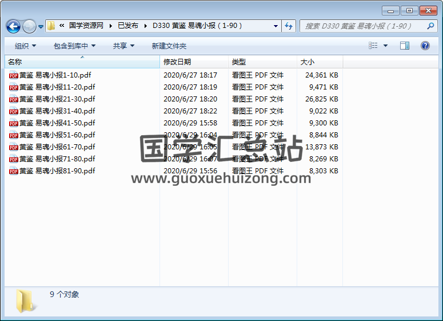Select file name 黃鉴 易魂小报11-20.pdf
Image resolution: width=443 pixels, height=321 pixels.
pyautogui.click(x=57, y=87)
